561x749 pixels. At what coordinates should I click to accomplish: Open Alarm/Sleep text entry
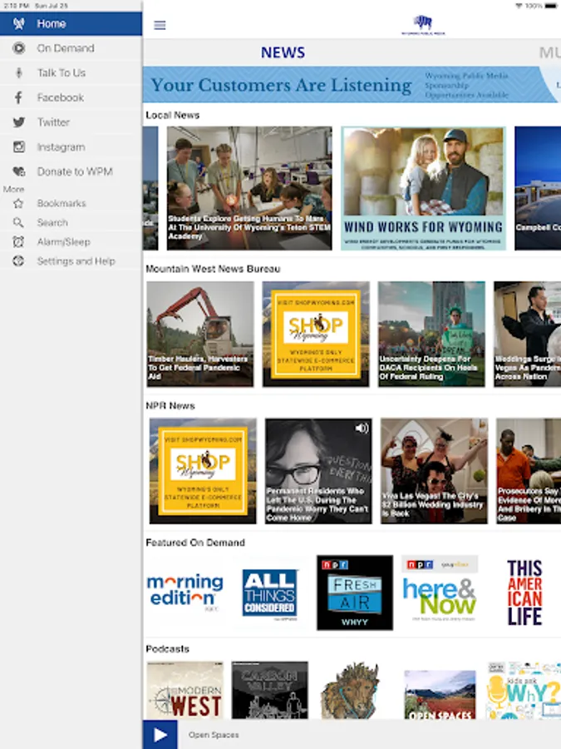(63, 241)
